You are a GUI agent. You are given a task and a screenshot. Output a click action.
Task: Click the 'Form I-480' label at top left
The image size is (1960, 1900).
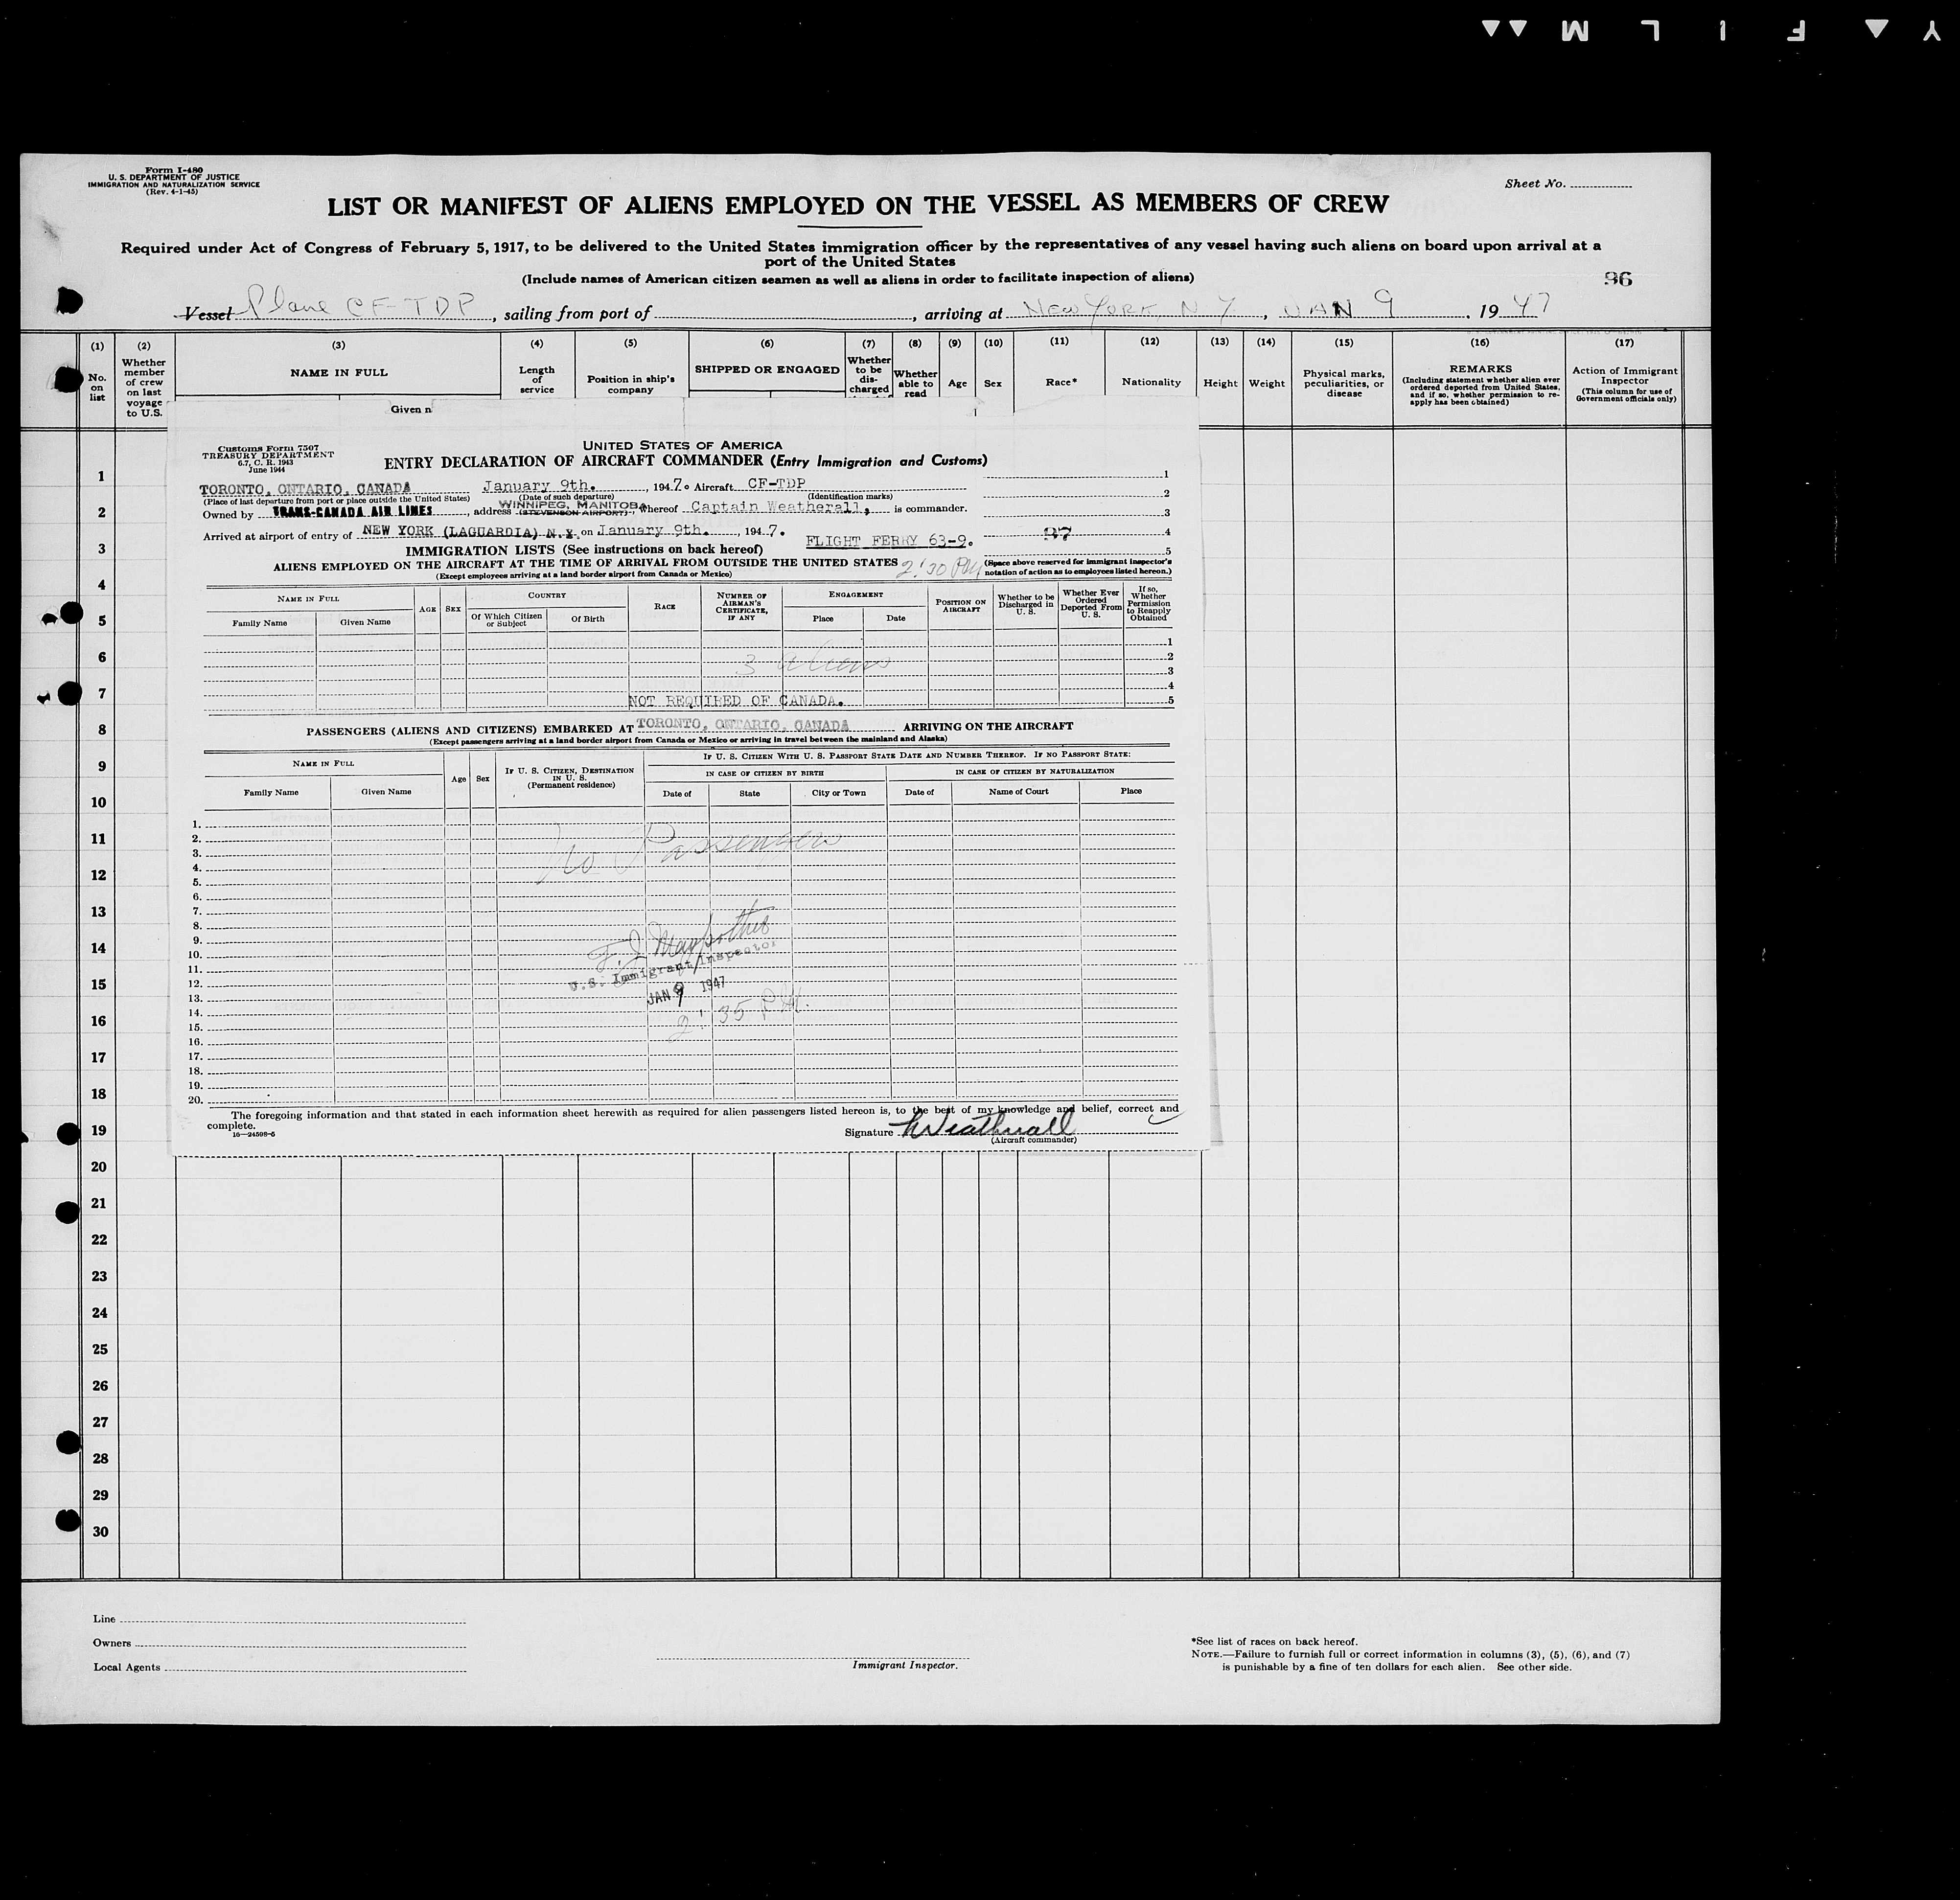point(174,171)
